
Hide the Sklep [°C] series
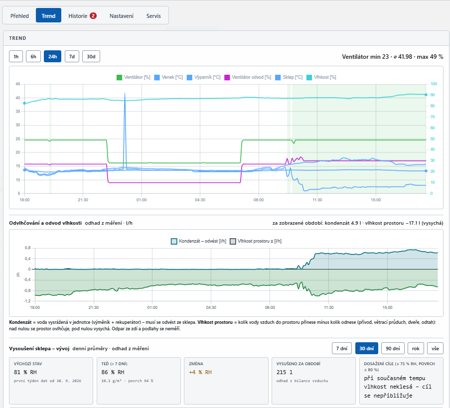289,77
